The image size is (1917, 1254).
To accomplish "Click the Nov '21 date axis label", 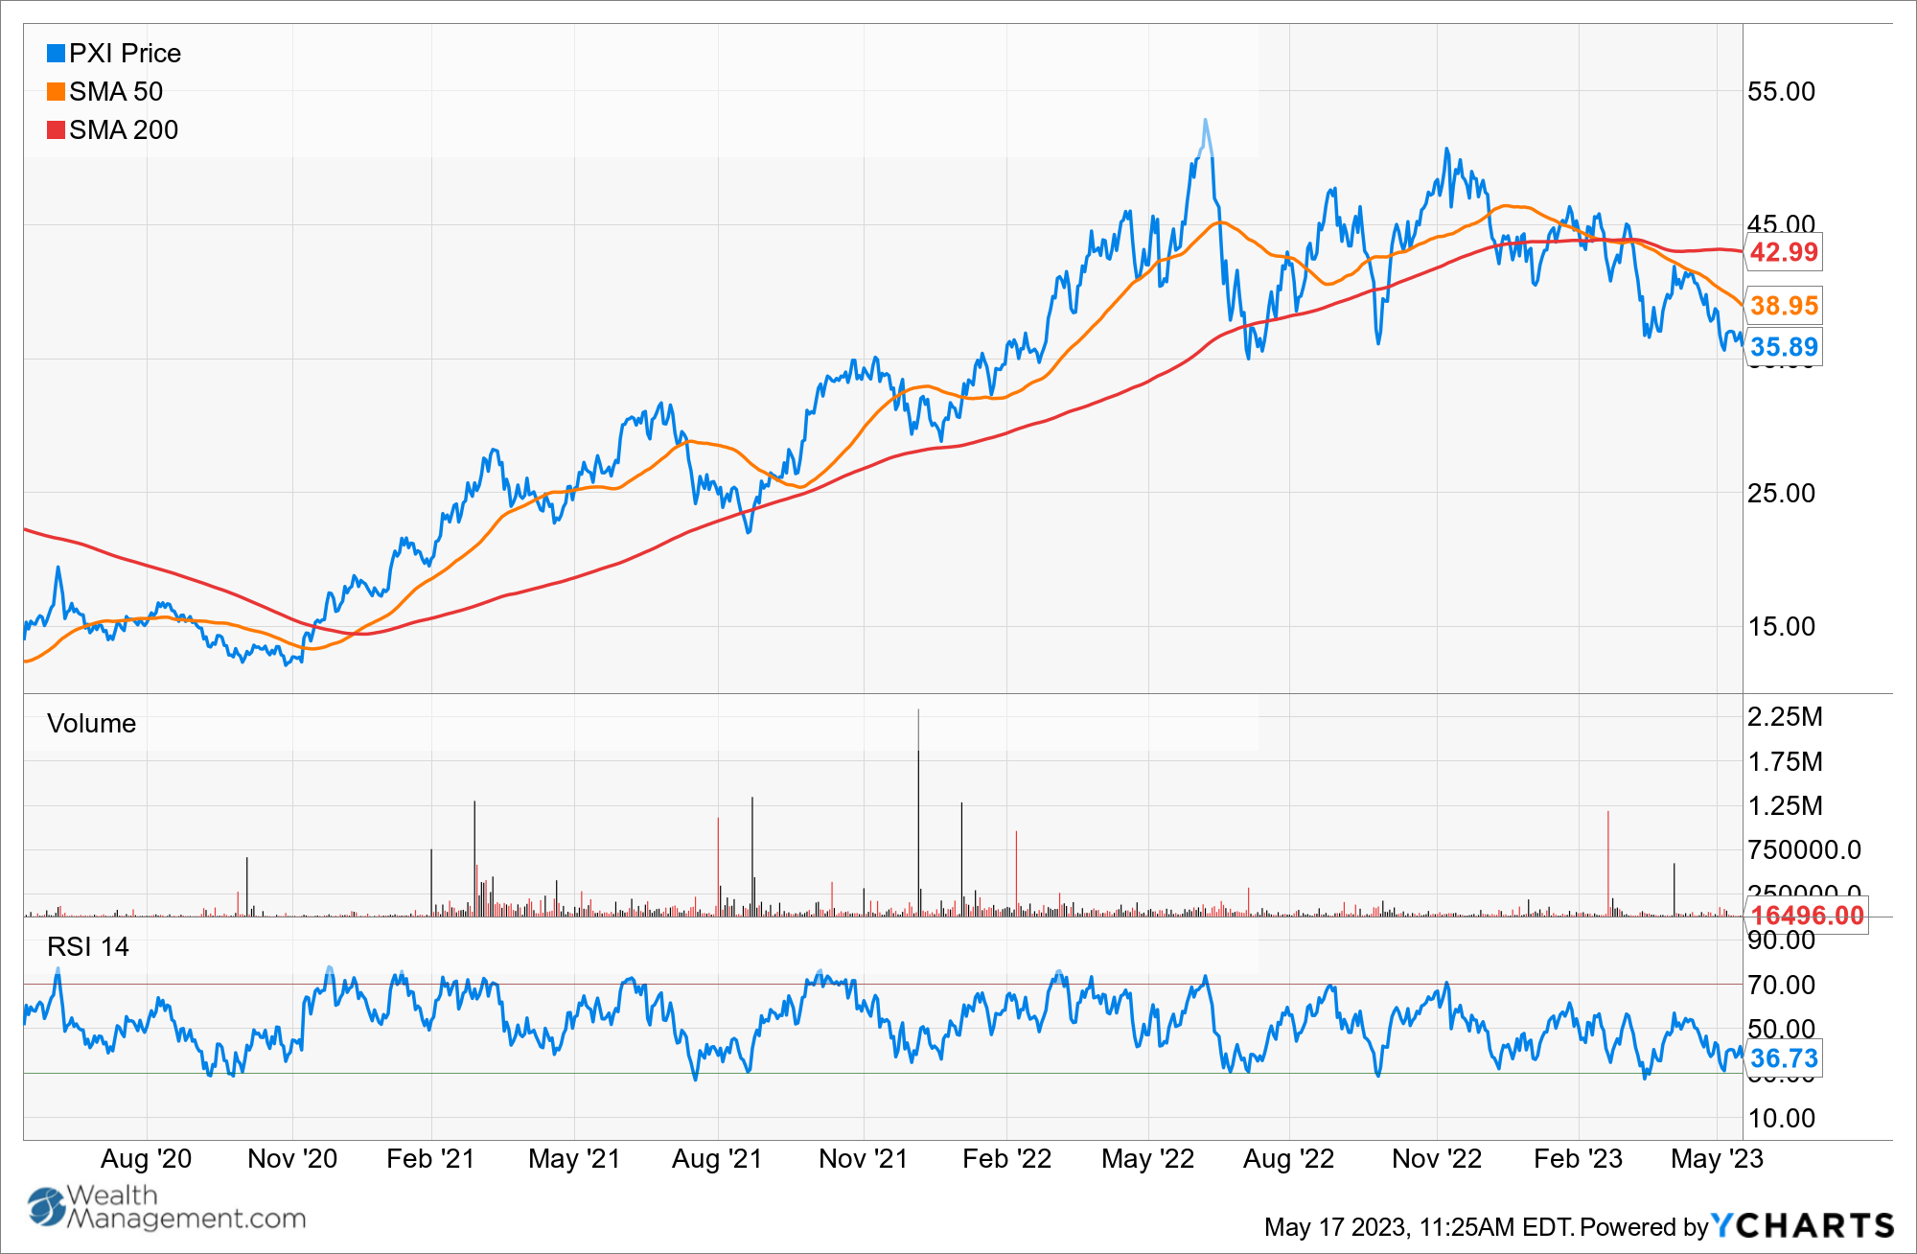I will click(x=863, y=1159).
